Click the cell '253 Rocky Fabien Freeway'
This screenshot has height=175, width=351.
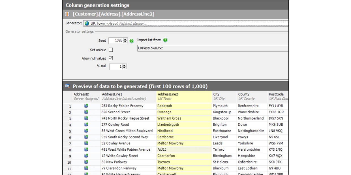click(x=128, y=106)
